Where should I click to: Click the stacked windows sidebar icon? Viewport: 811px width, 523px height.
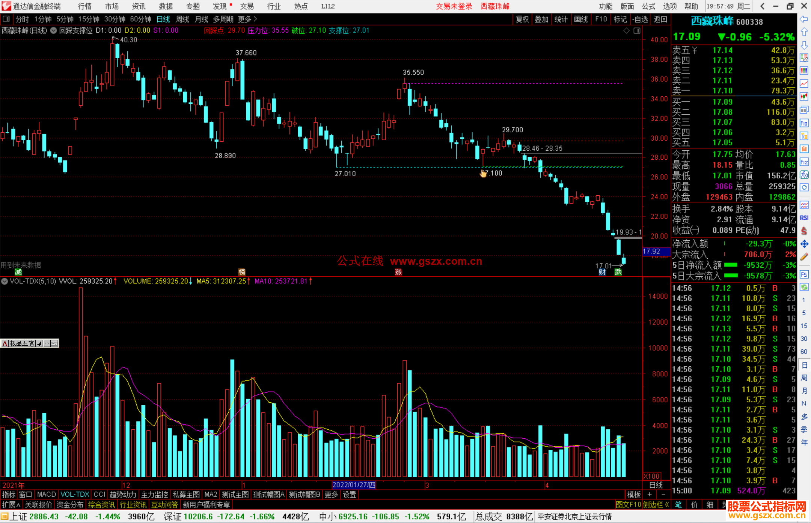tap(804, 110)
